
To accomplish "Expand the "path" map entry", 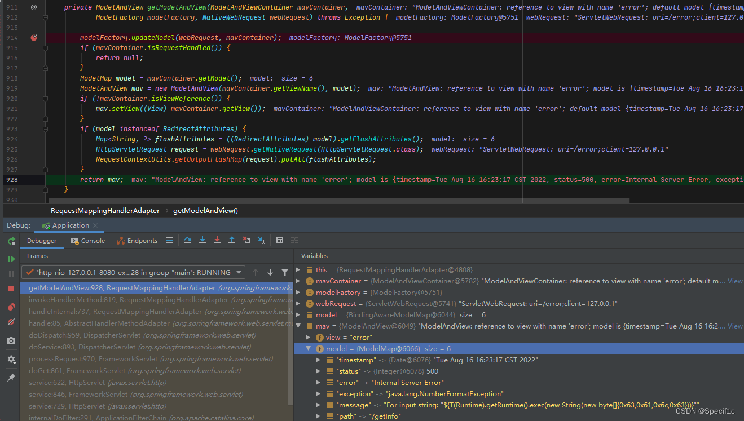I will coord(319,416).
